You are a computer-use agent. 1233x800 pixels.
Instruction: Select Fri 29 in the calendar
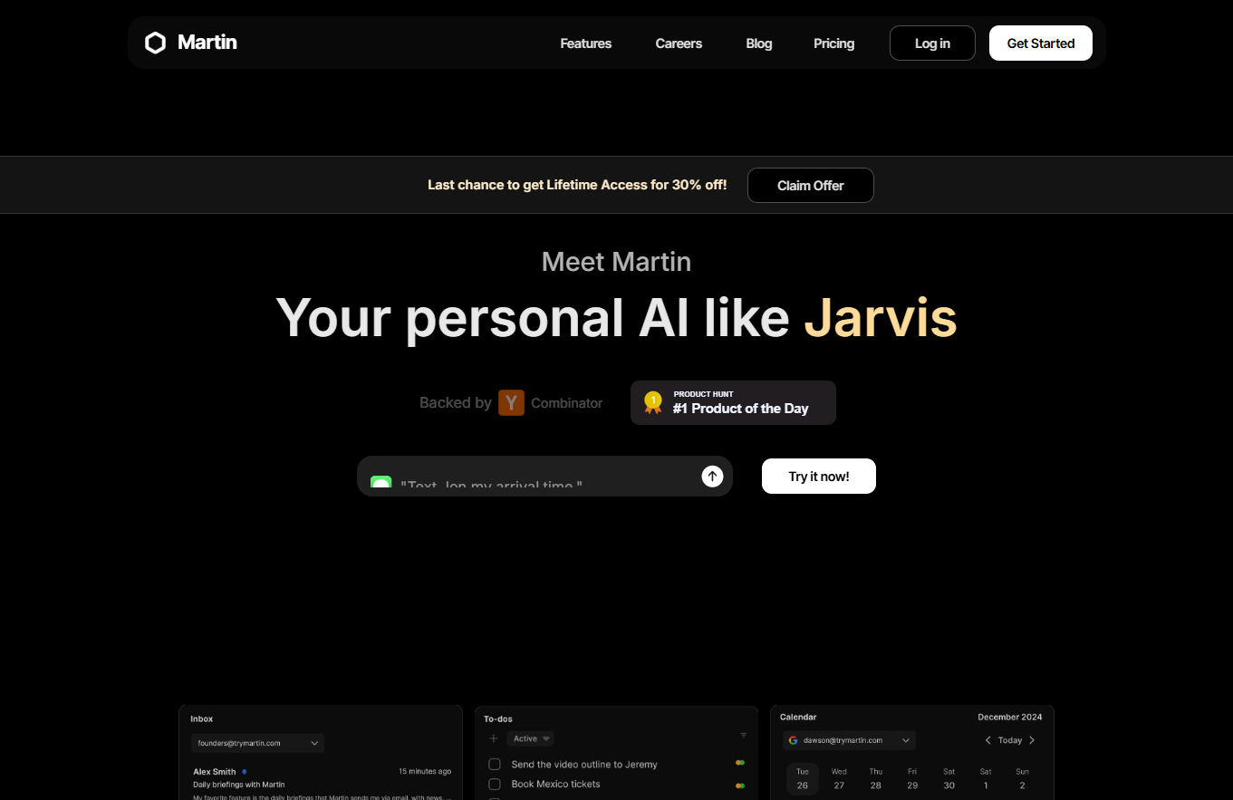click(x=912, y=779)
